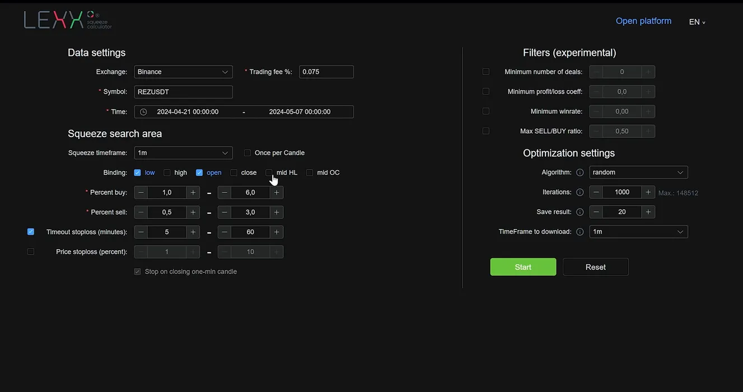Image resolution: width=743 pixels, height=392 pixels.
Task: Click the Symbol field with REZUSDT
Action: [x=184, y=92]
